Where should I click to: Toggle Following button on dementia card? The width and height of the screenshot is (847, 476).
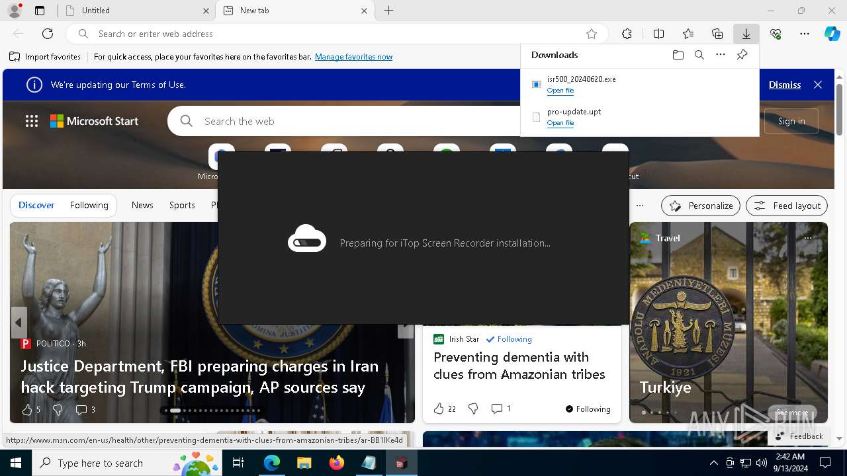588,409
